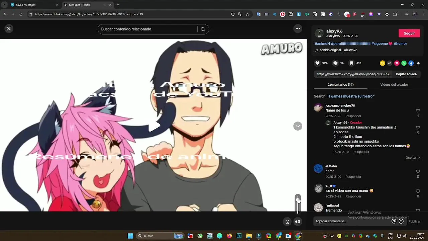Go back in browser history
Image resolution: width=428 pixels, height=241 pixels.
click(5, 14)
